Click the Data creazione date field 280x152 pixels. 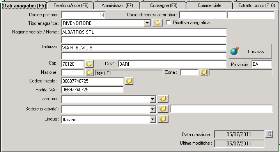coord(239,134)
